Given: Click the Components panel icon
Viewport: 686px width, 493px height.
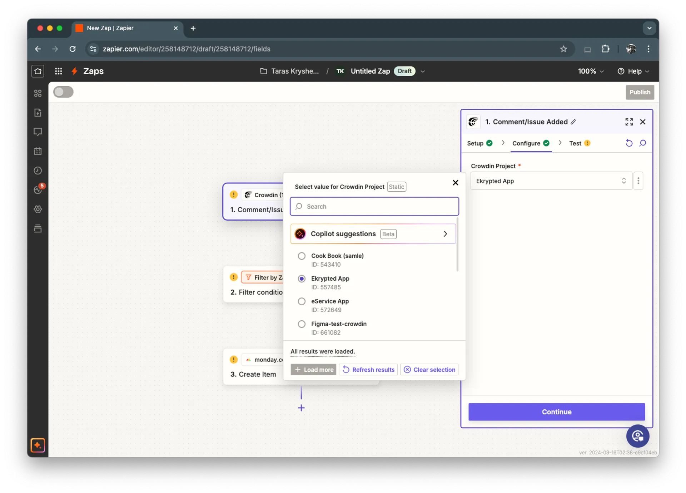Looking at the screenshot, I should [38, 93].
